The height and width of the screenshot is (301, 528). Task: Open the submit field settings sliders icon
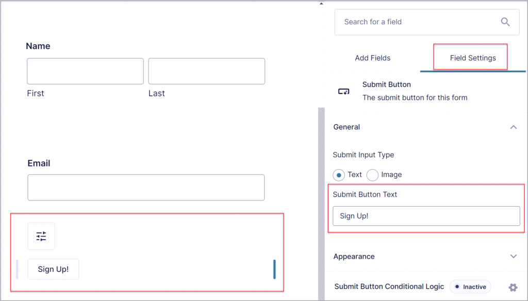click(41, 236)
